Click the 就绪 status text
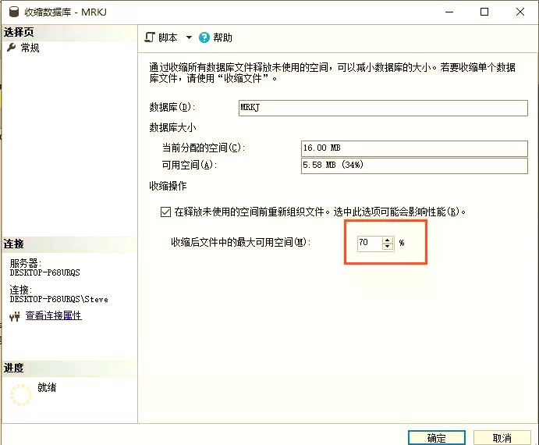The image size is (539, 445). (x=47, y=387)
